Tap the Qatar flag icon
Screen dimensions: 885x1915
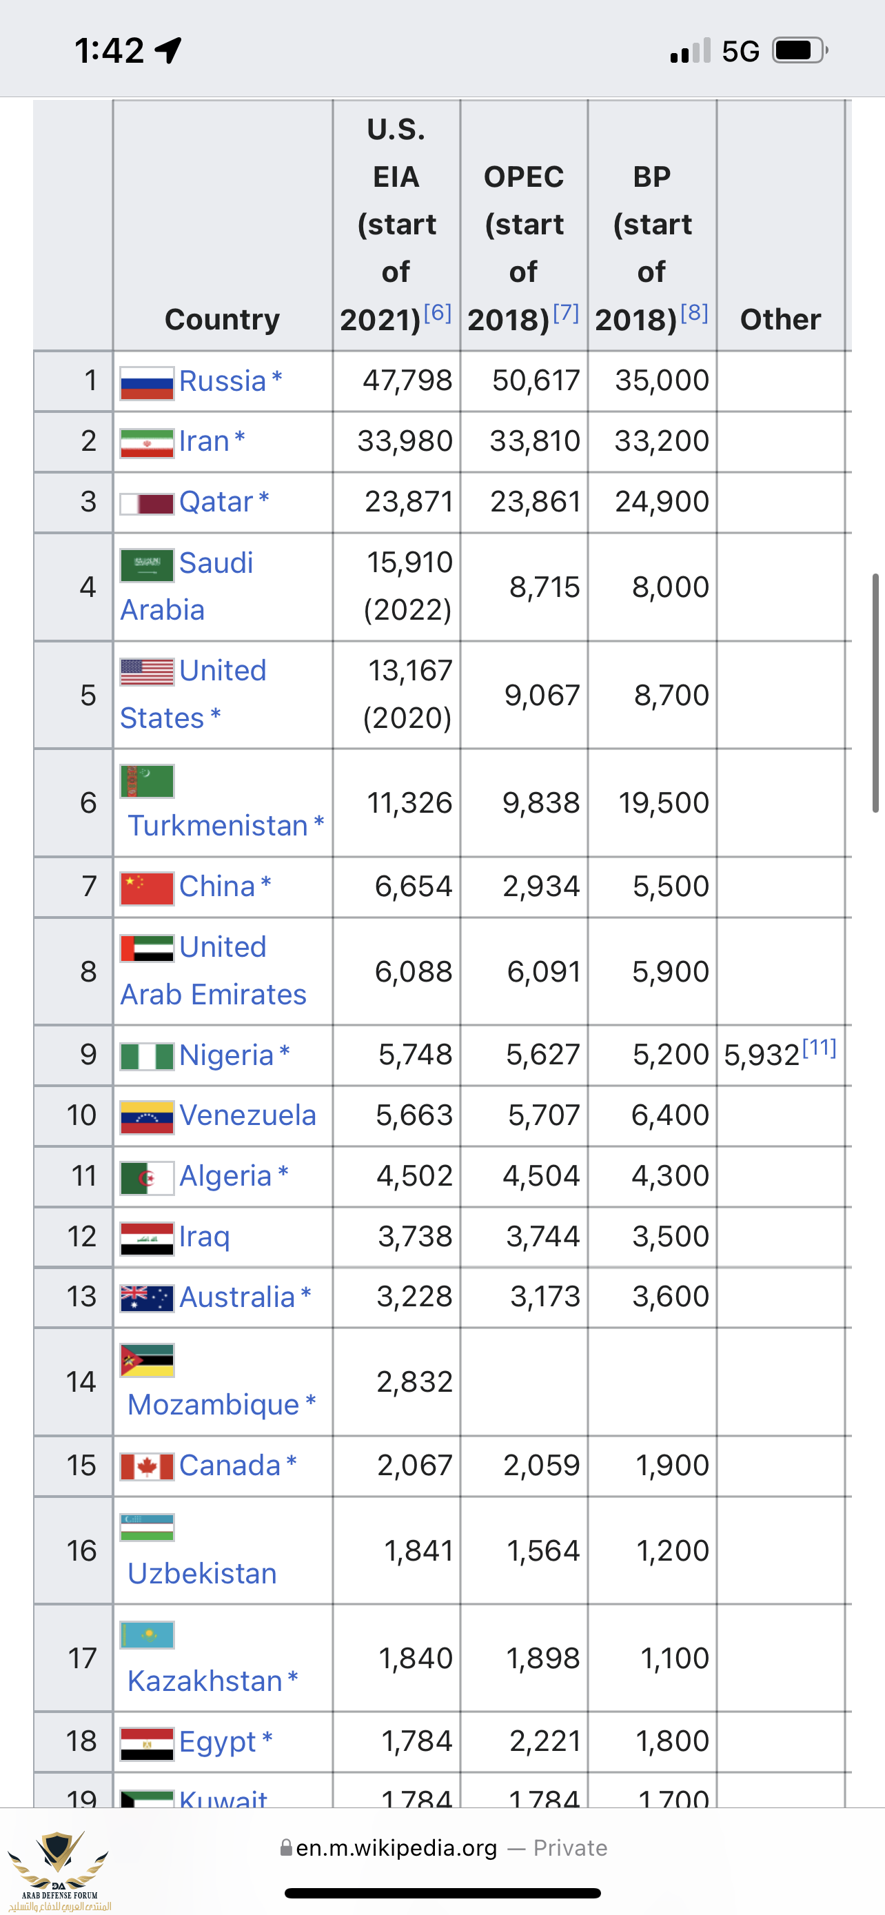(x=147, y=503)
